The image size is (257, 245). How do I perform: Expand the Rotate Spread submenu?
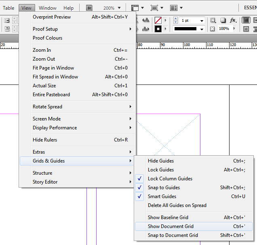[x=77, y=107]
